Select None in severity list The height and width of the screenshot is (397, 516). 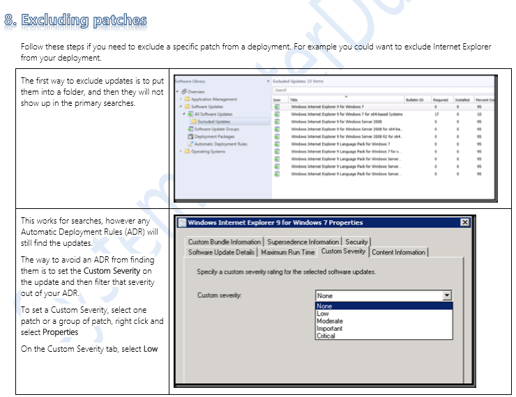pos(384,306)
